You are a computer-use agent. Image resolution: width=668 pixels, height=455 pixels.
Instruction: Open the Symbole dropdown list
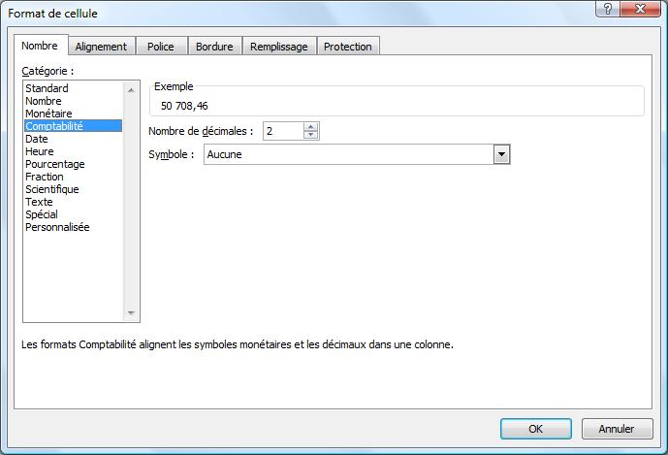(501, 154)
